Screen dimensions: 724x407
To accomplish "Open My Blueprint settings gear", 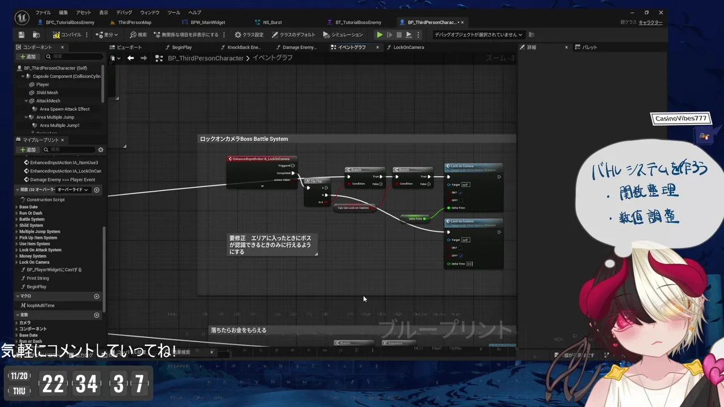I will 101,150.
